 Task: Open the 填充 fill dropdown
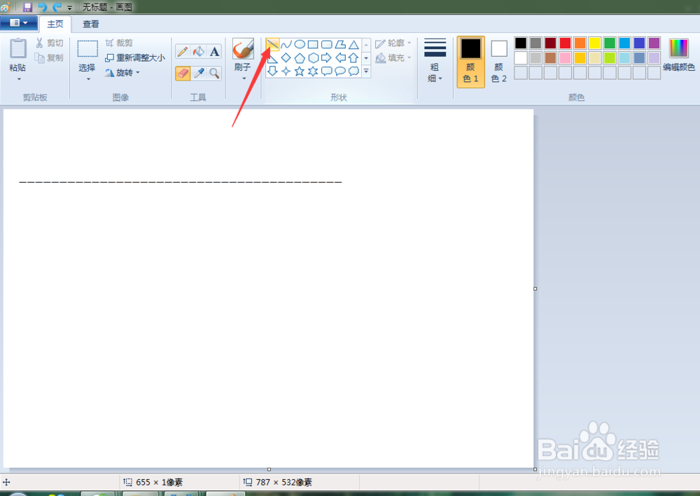point(393,57)
